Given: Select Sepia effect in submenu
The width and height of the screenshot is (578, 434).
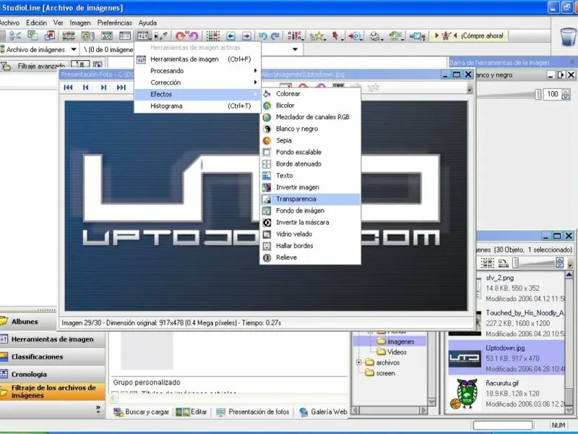Looking at the screenshot, I should (311, 140).
